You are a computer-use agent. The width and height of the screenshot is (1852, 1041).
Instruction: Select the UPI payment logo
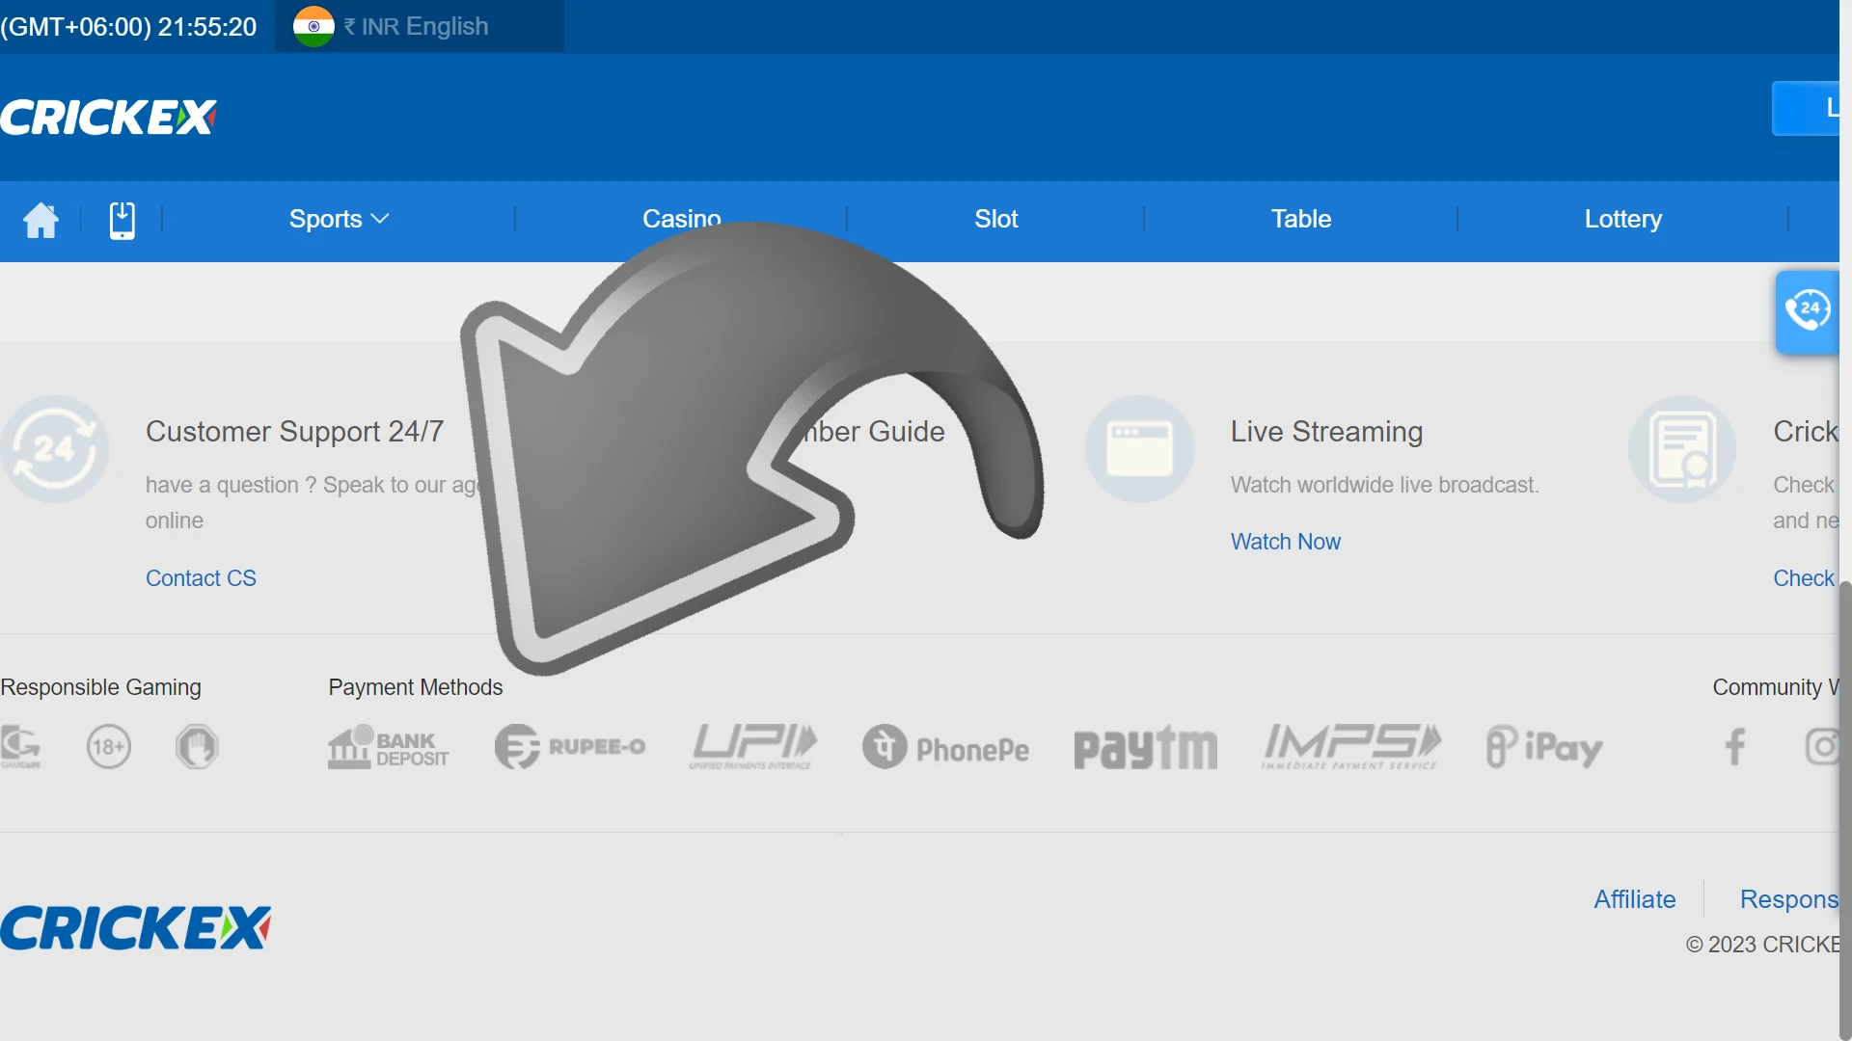[x=754, y=747]
